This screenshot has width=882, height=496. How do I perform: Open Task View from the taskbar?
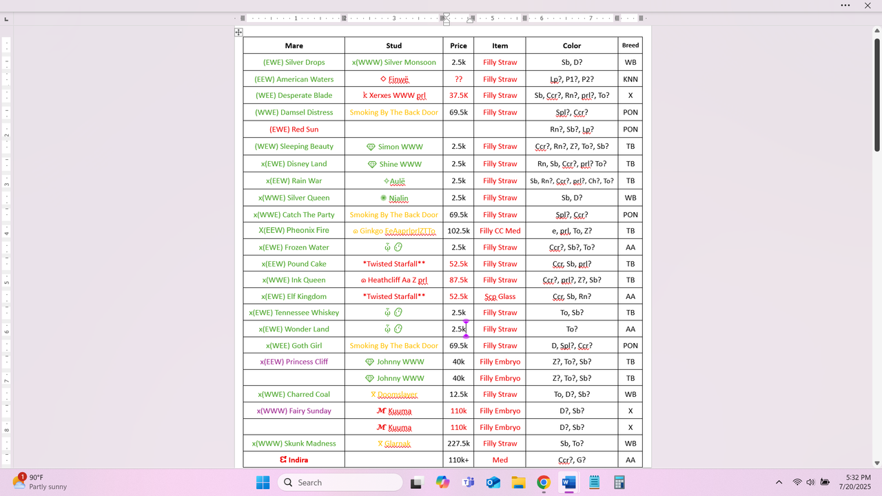tap(416, 482)
